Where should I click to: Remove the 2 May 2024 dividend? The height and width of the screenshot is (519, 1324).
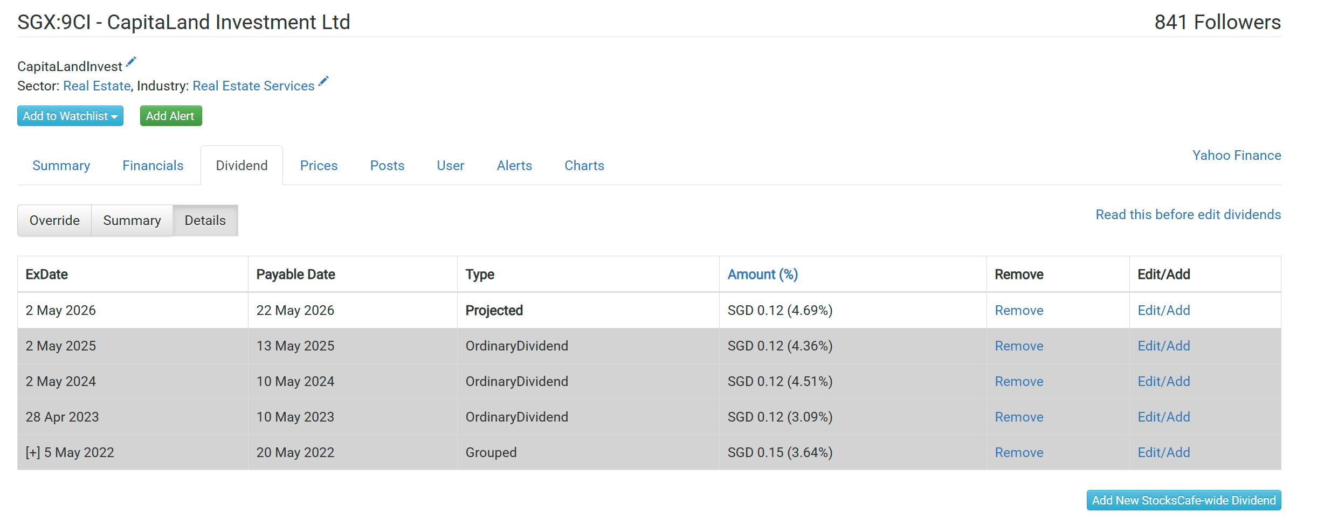click(x=1019, y=381)
